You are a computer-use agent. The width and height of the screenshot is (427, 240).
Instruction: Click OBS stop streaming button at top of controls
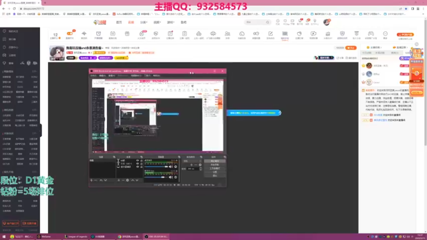(x=215, y=161)
